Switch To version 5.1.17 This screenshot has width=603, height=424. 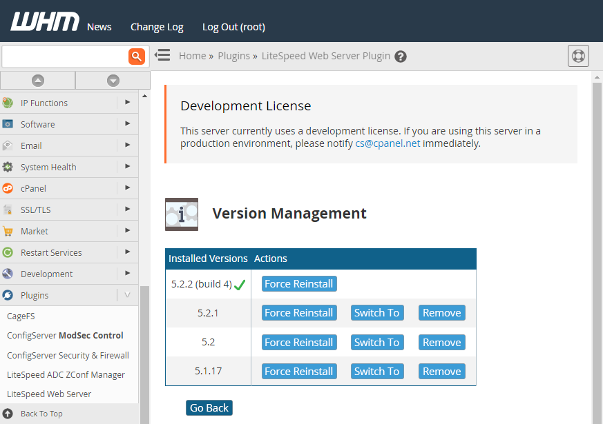377,372
